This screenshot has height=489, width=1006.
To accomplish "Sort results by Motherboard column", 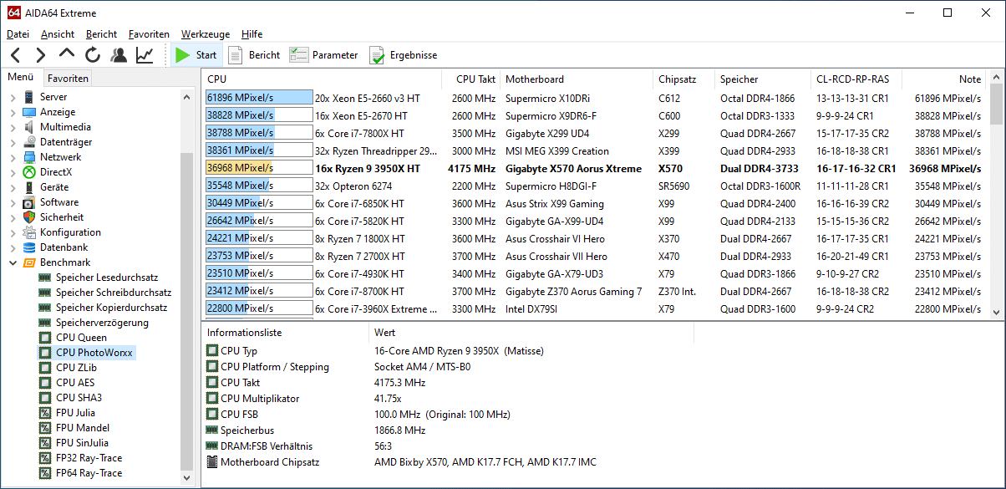I will click(577, 79).
